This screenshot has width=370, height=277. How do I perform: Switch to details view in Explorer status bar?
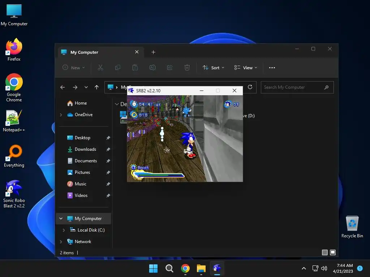[x=325, y=252]
